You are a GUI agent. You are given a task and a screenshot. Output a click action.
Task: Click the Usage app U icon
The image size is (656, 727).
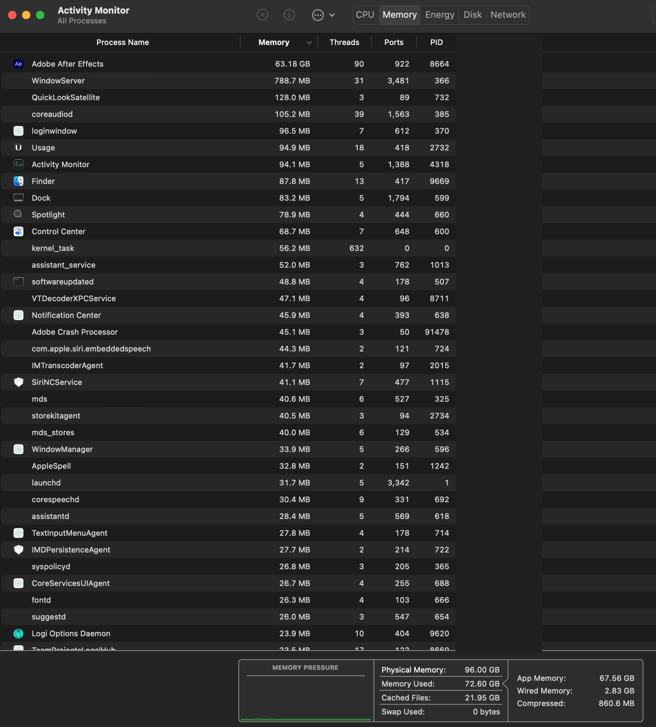point(19,148)
